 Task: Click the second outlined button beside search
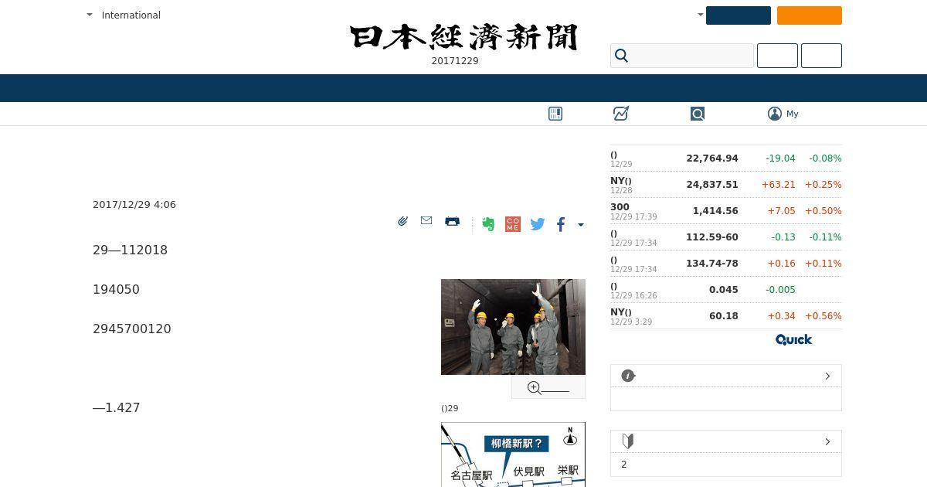click(x=821, y=56)
